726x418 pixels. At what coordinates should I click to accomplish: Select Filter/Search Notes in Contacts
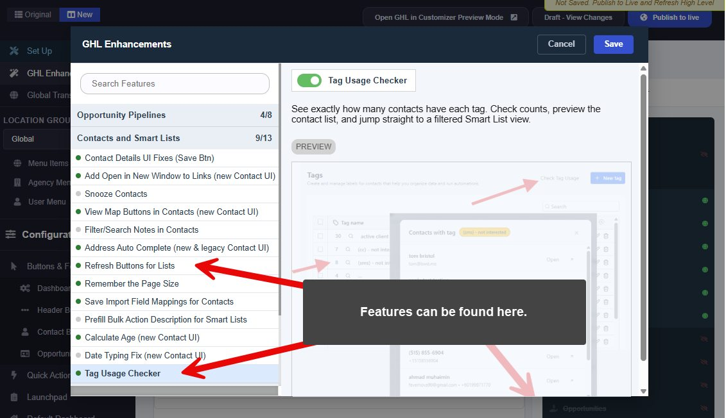175,230
